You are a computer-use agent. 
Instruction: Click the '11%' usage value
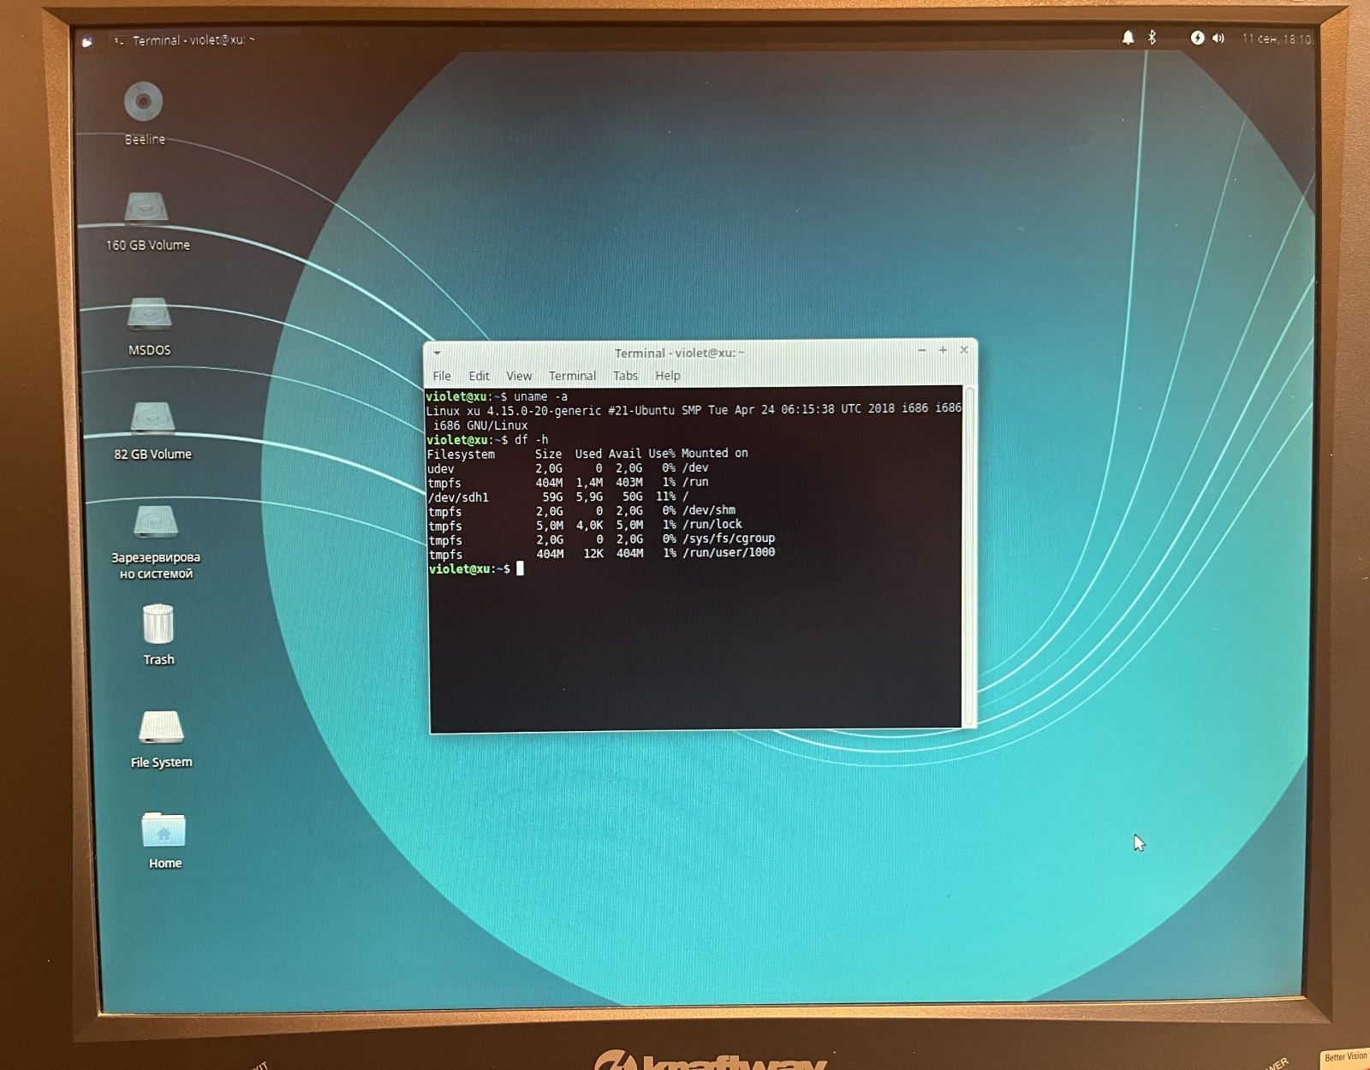pos(665,496)
